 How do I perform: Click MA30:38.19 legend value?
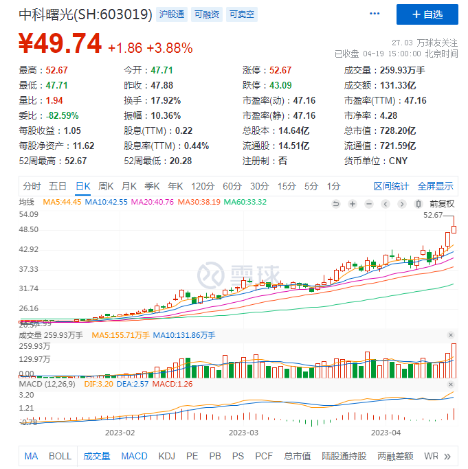pos(199,202)
